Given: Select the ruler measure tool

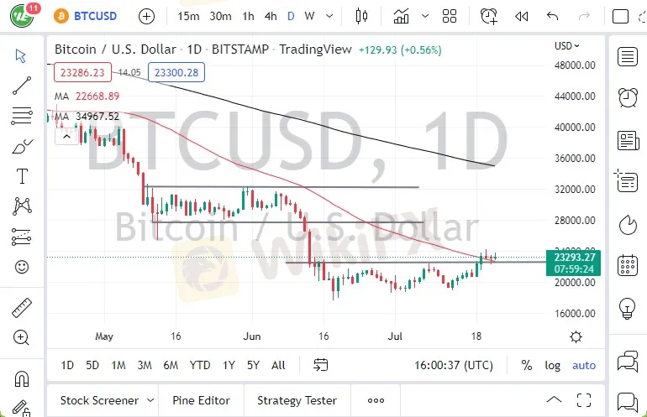Looking at the screenshot, I should tap(22, 309).
